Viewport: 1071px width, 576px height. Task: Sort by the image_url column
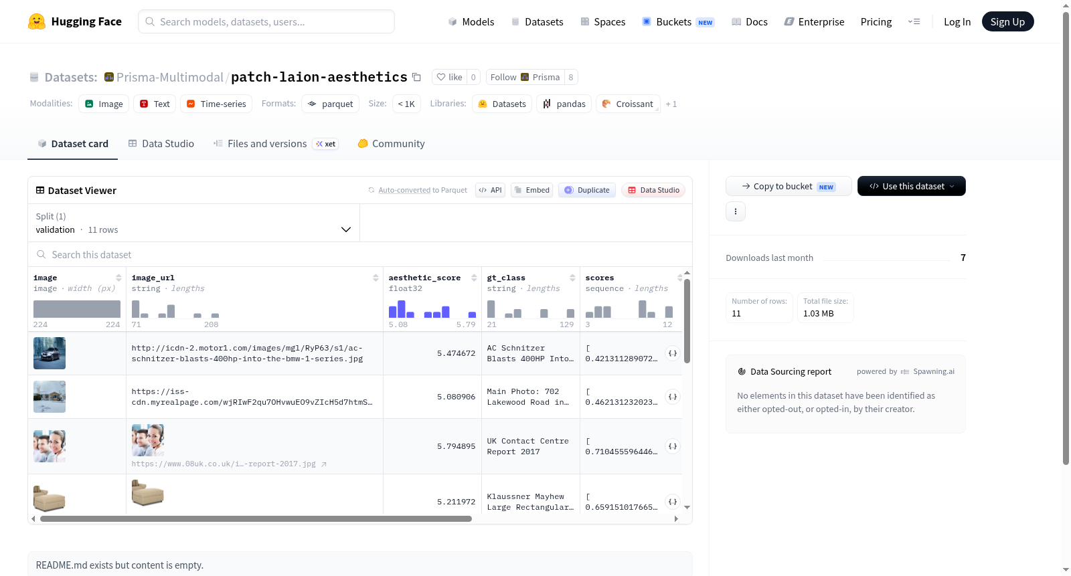click(376, 278)
